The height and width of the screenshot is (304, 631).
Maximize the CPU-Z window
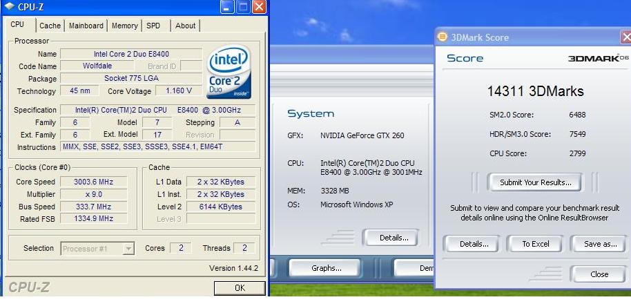click(x=243, y=8)
